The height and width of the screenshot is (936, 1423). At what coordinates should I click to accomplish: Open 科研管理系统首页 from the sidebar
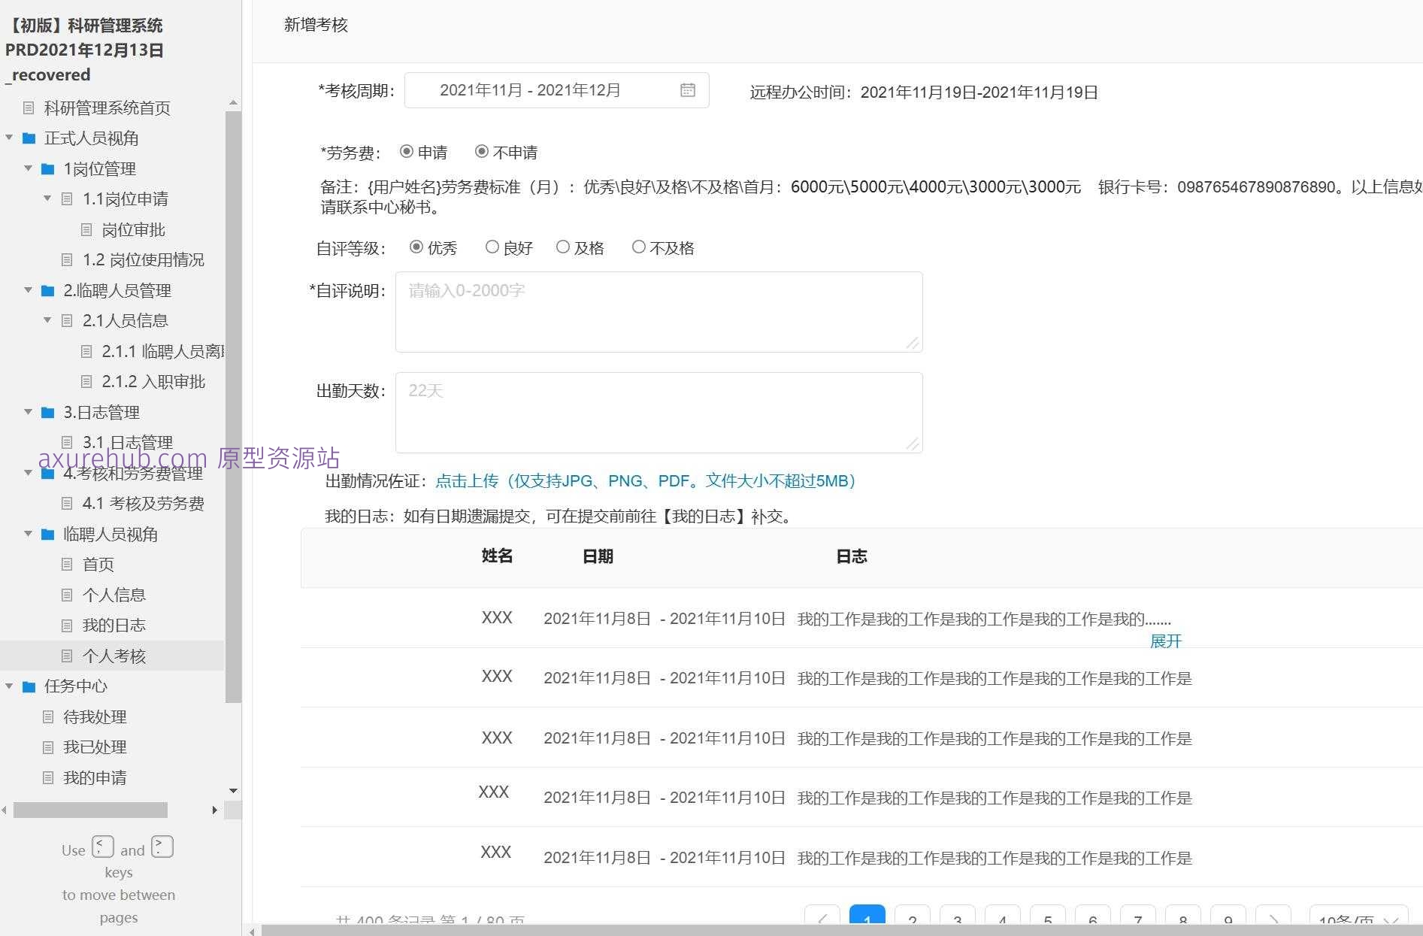click(107, 108)
